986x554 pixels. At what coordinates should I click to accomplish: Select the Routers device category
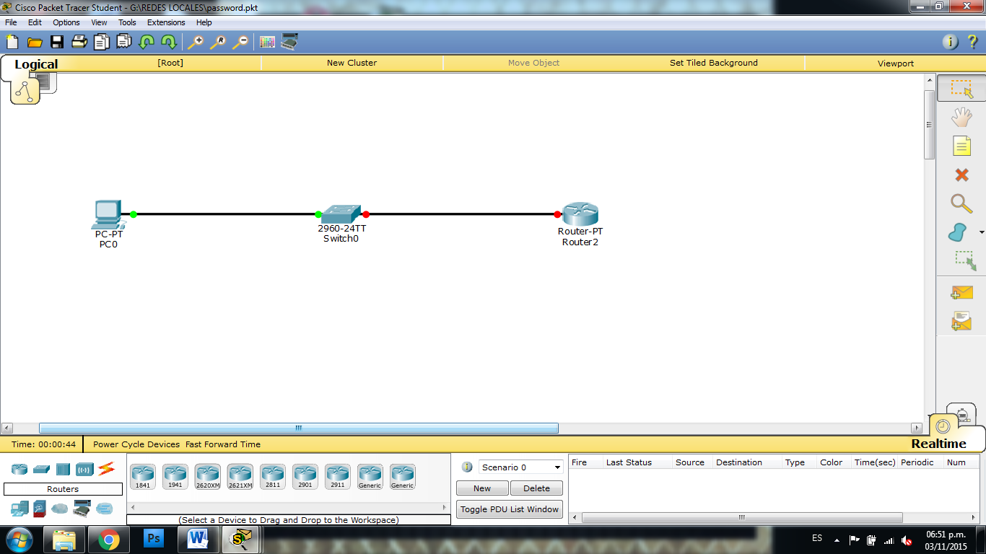(19, 469)
